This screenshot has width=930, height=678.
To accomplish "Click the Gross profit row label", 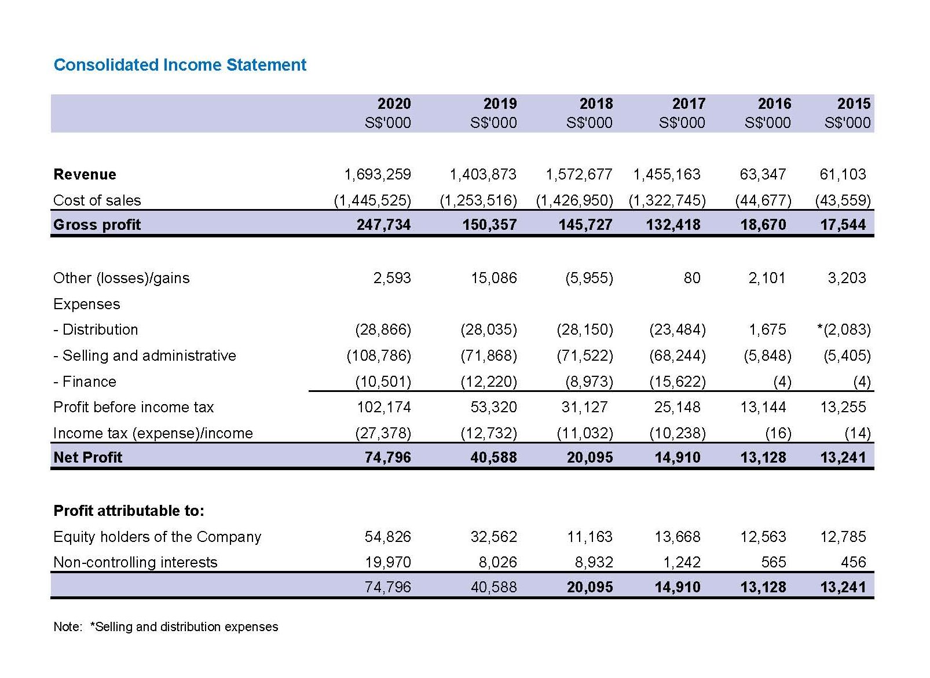I will coord(97,225).
